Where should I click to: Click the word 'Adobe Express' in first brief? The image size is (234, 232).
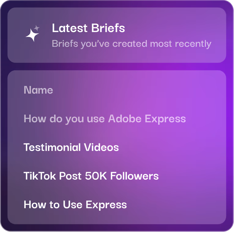pyautogui.click(x=147, y=119)
